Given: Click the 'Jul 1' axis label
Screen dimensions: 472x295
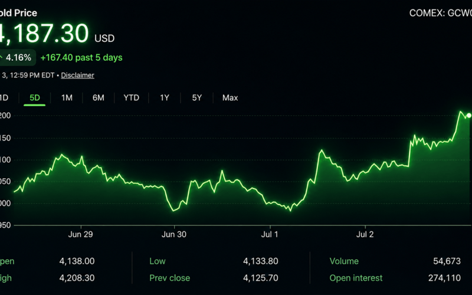Looking at the screenshot, I should [x=270, y=234].
